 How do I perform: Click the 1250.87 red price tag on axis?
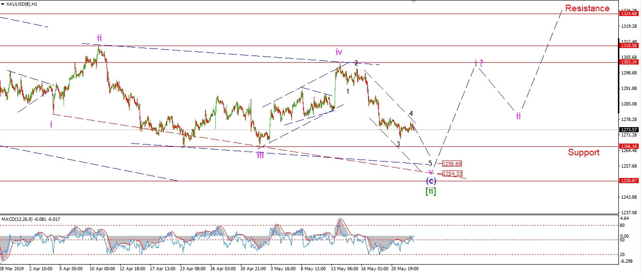(x=629, y=181)
